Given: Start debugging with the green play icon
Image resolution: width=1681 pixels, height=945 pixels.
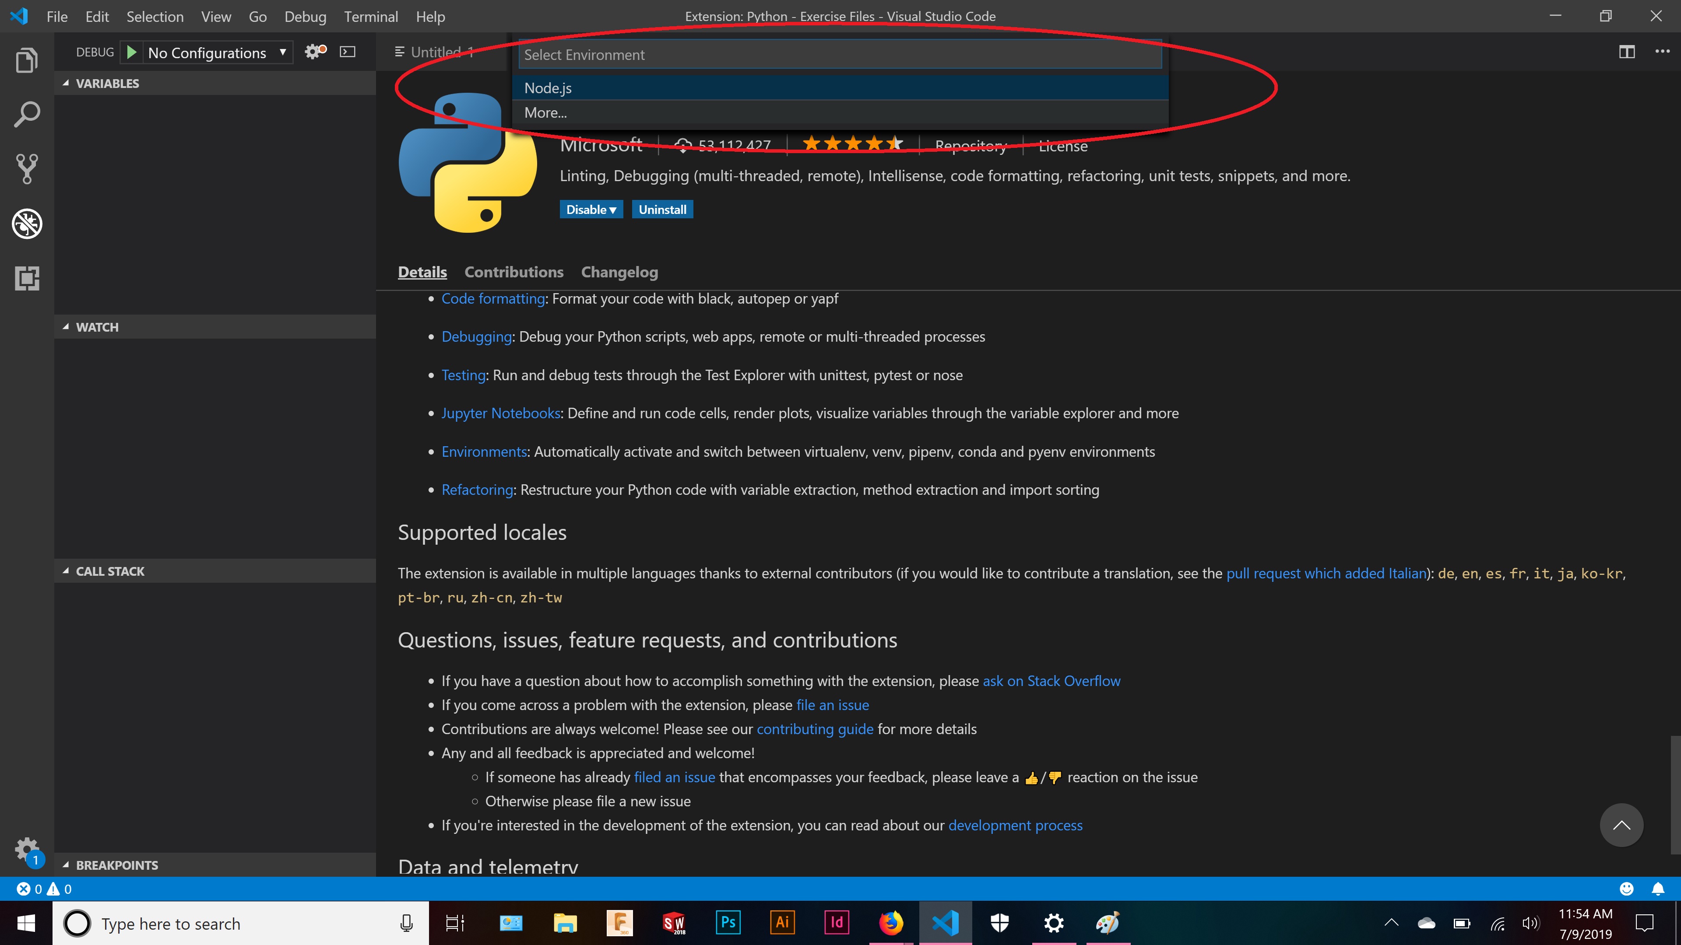Looking at the screenshot, I should [132, 52].
